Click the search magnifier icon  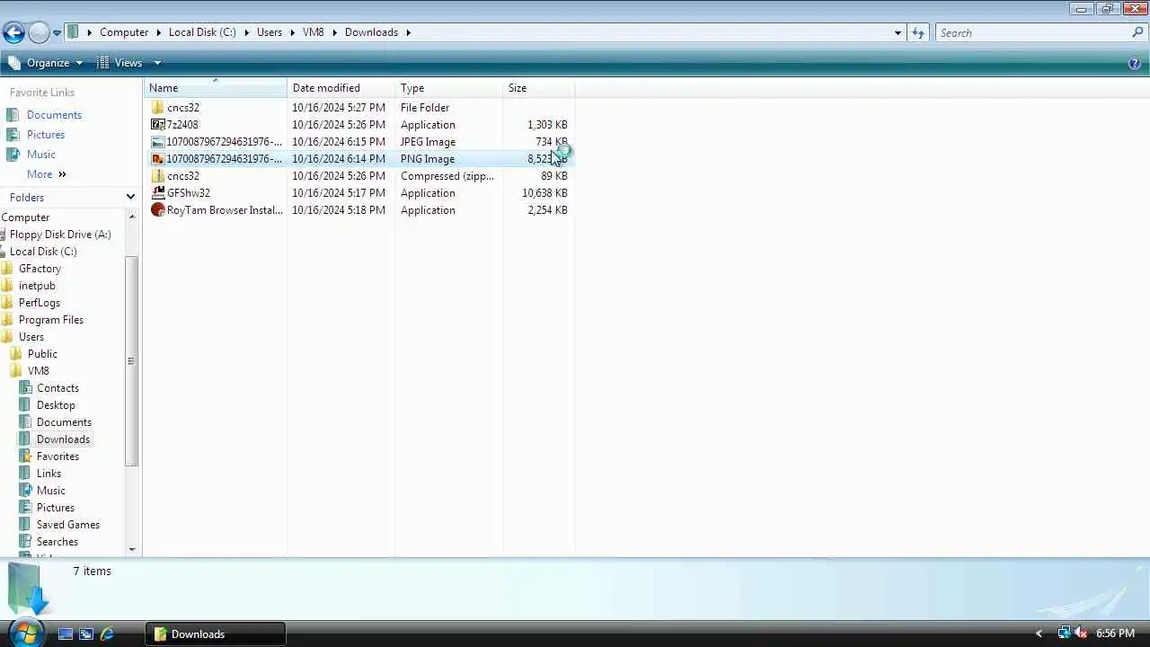click(1137, 32)
